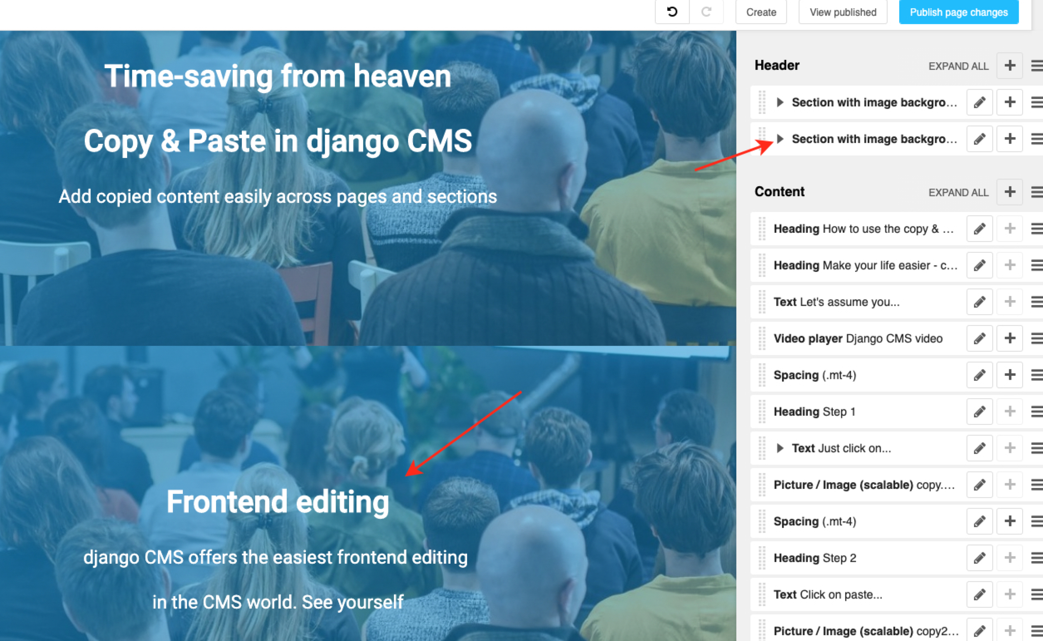Expand first Section with image background item
The height and width of the screenshot is (641, 1043).
[x=780, y=102]
